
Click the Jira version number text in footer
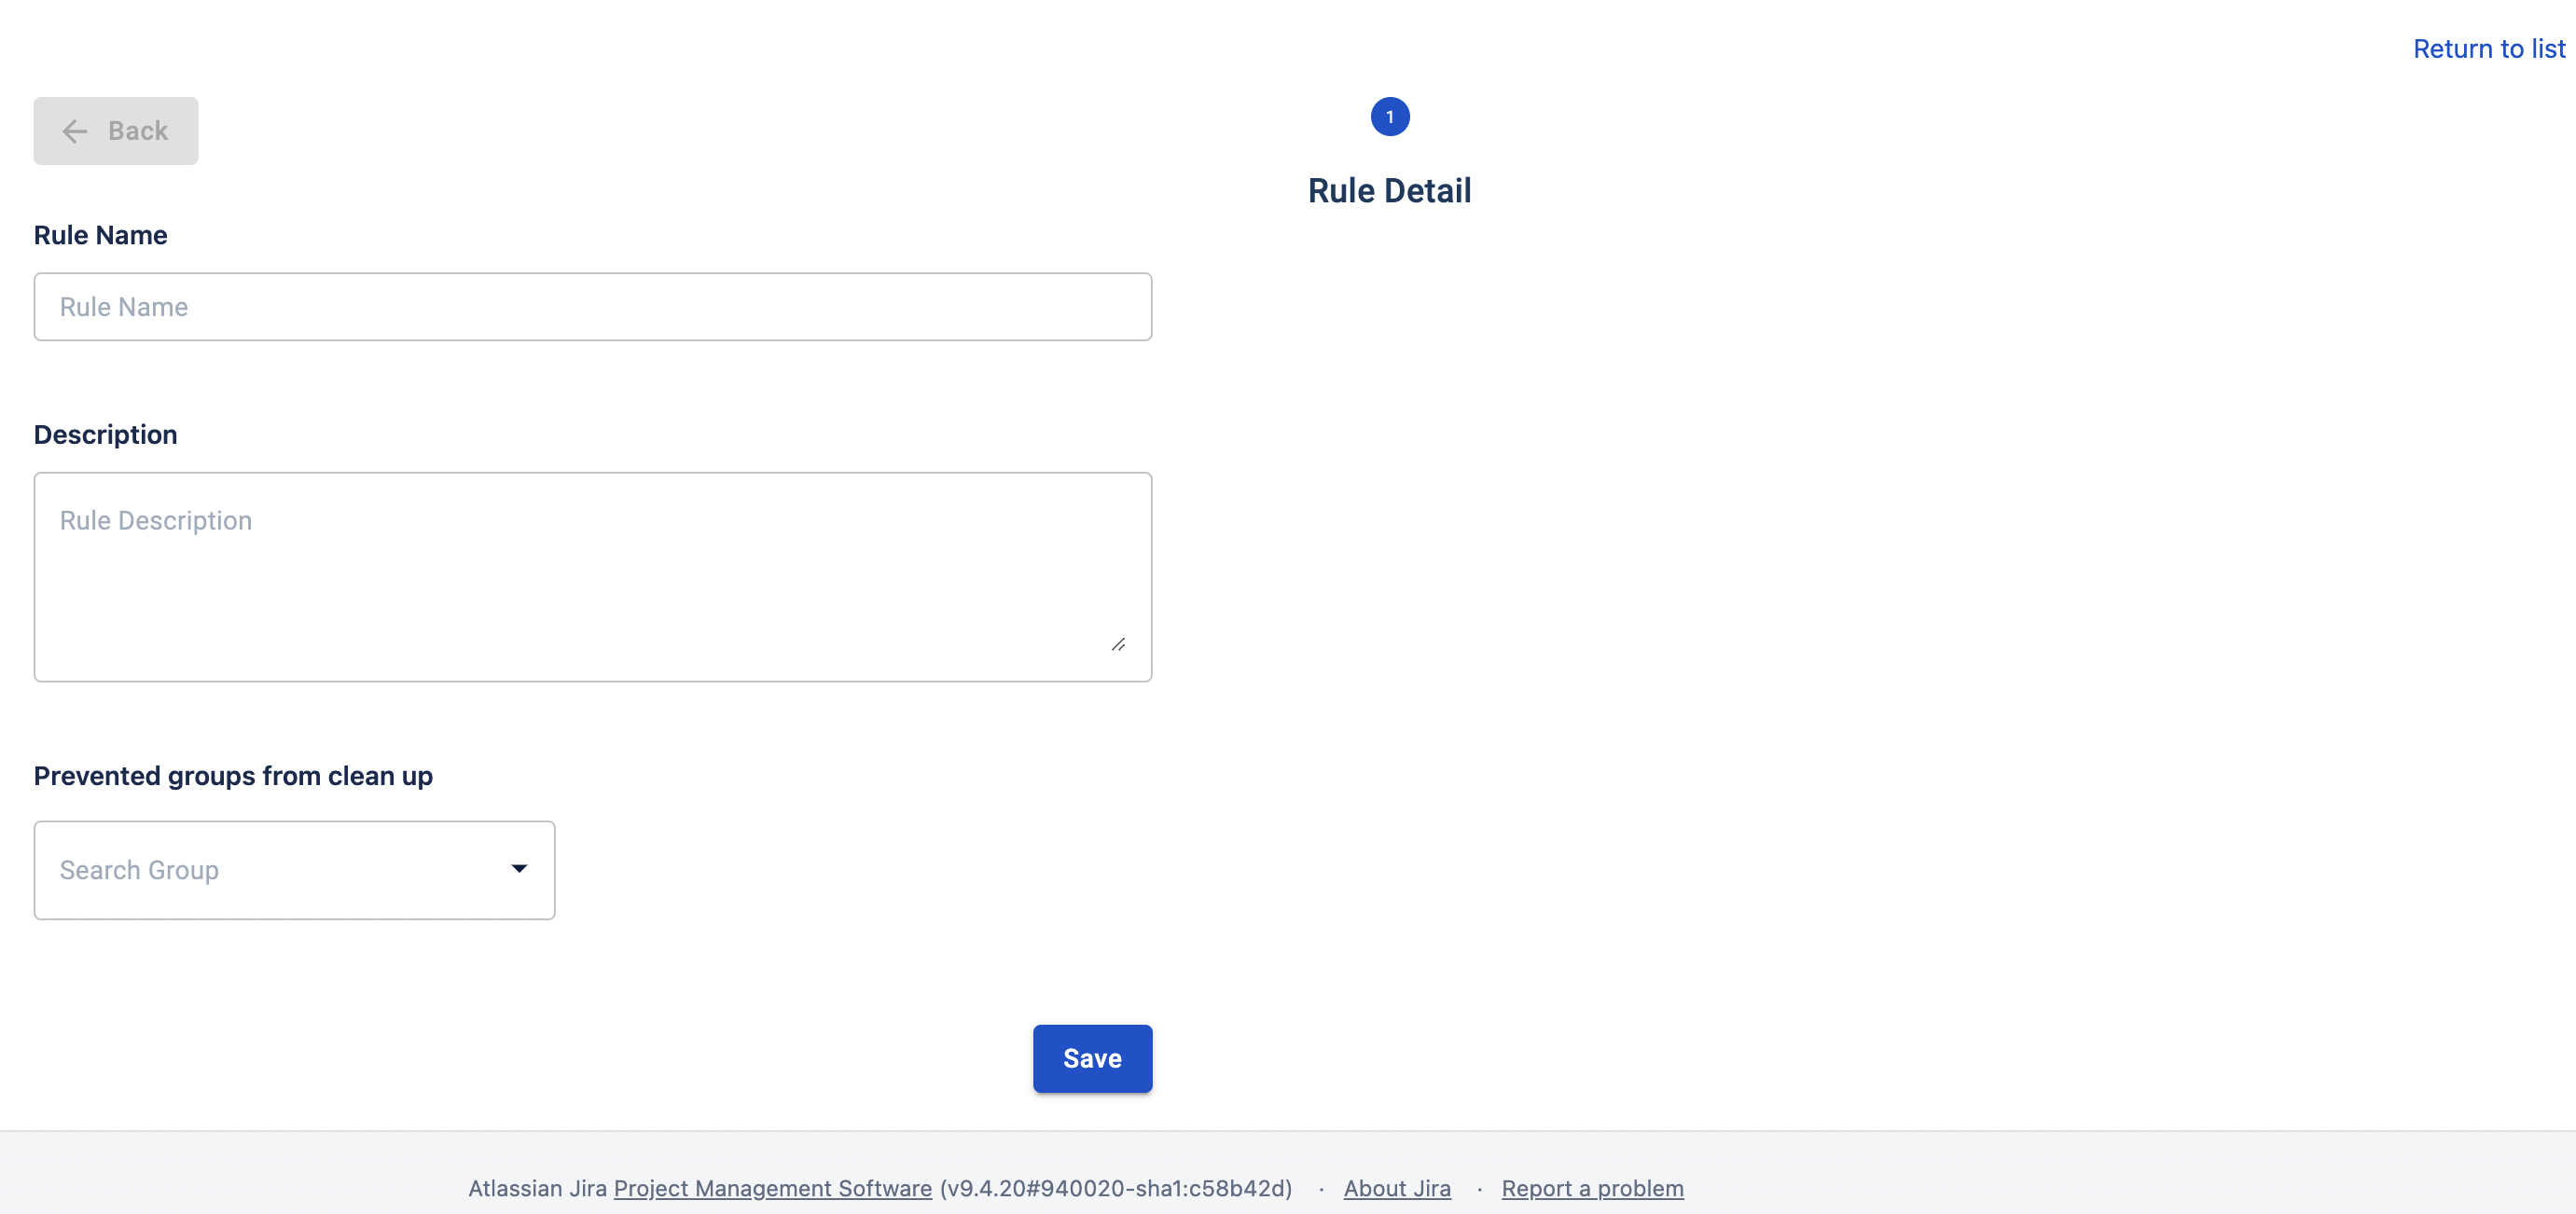click(1115, 1188)
